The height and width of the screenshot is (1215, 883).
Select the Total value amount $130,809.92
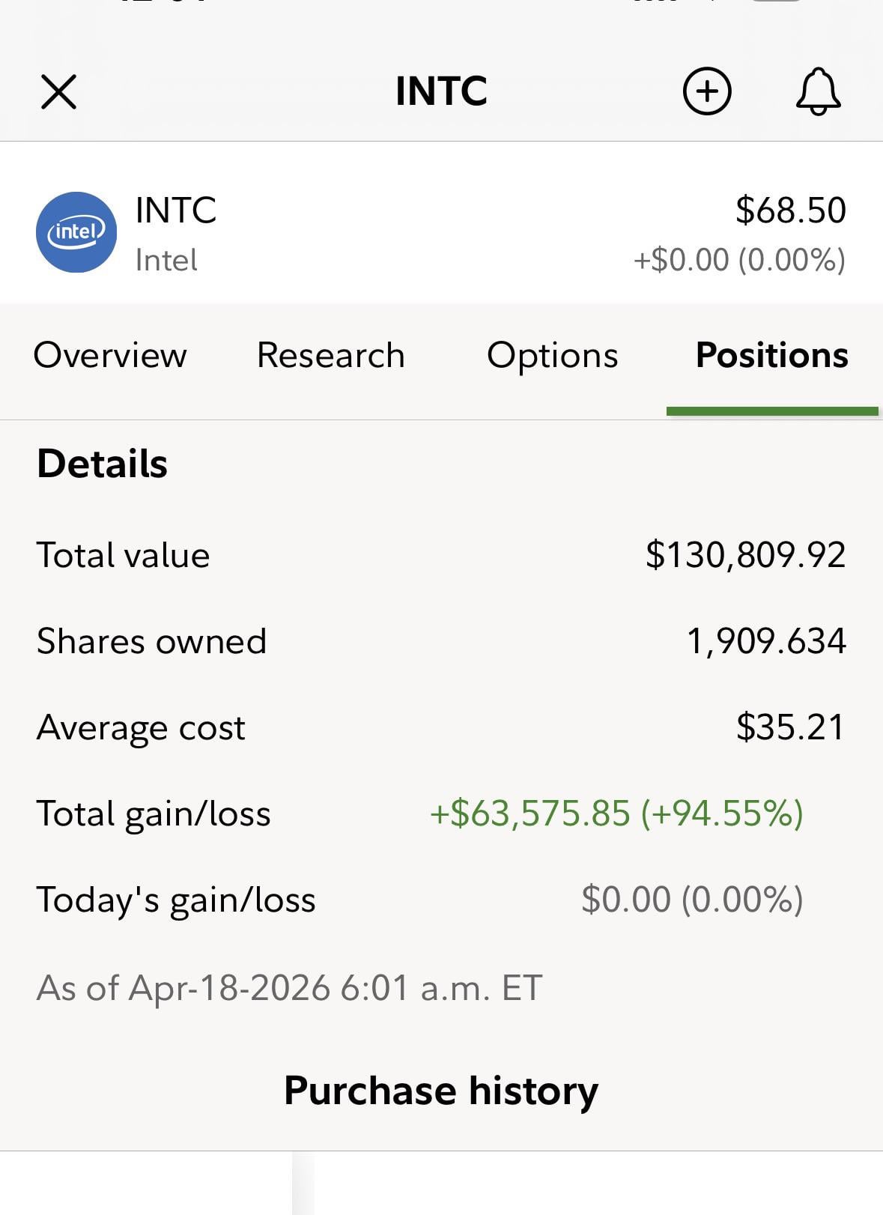click(745, 555)
